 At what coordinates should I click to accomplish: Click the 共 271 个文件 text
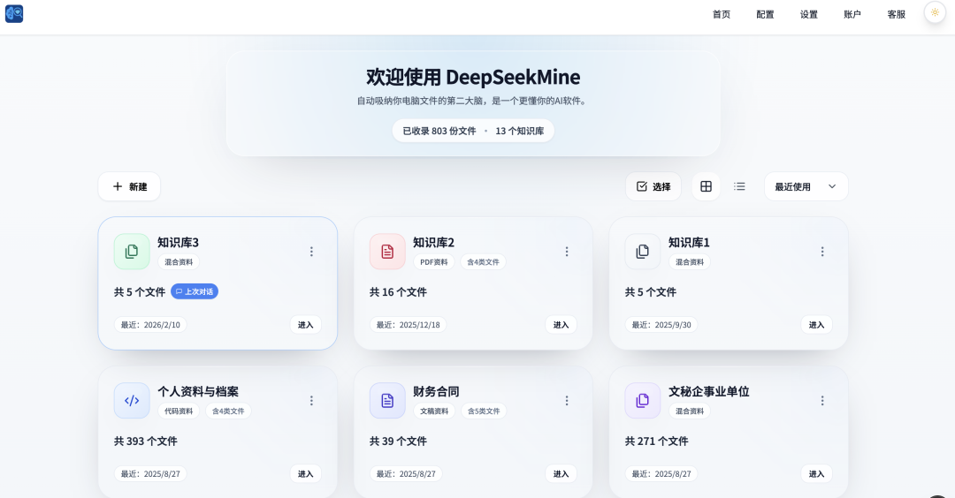[656, 441]
